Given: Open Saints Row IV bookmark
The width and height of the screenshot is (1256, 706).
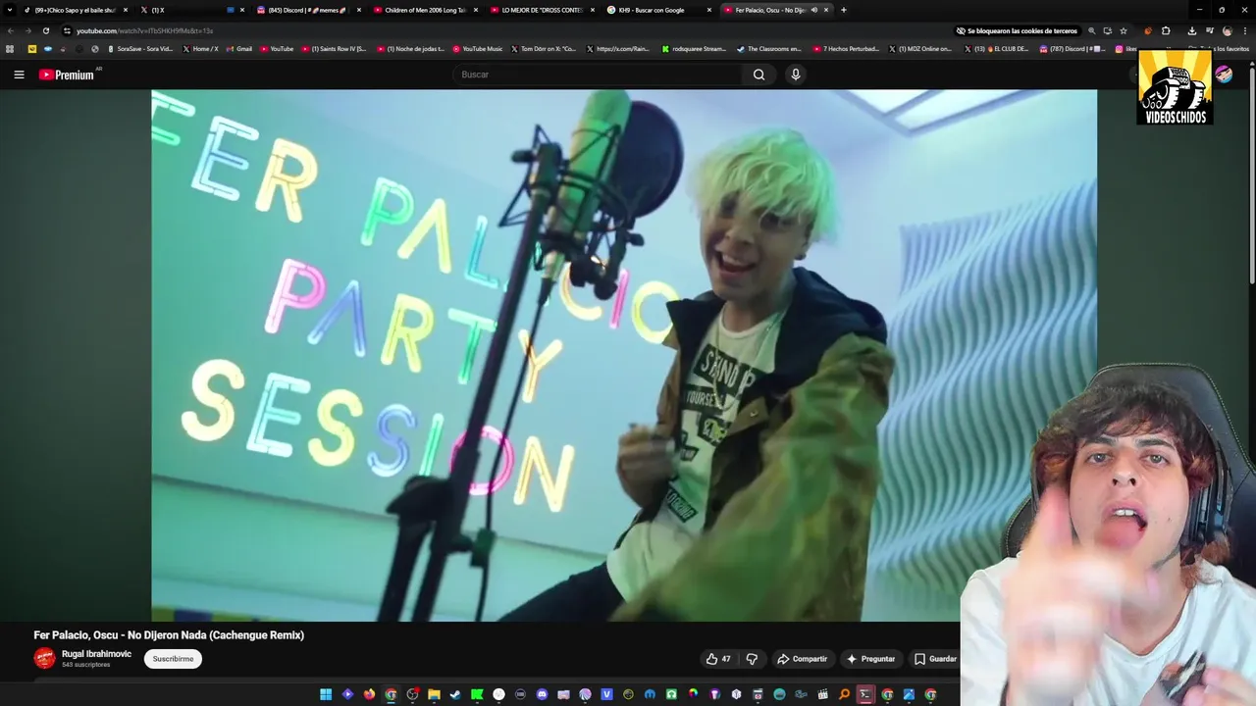Looking at the screenshot, I should click(x=334, y=48).
